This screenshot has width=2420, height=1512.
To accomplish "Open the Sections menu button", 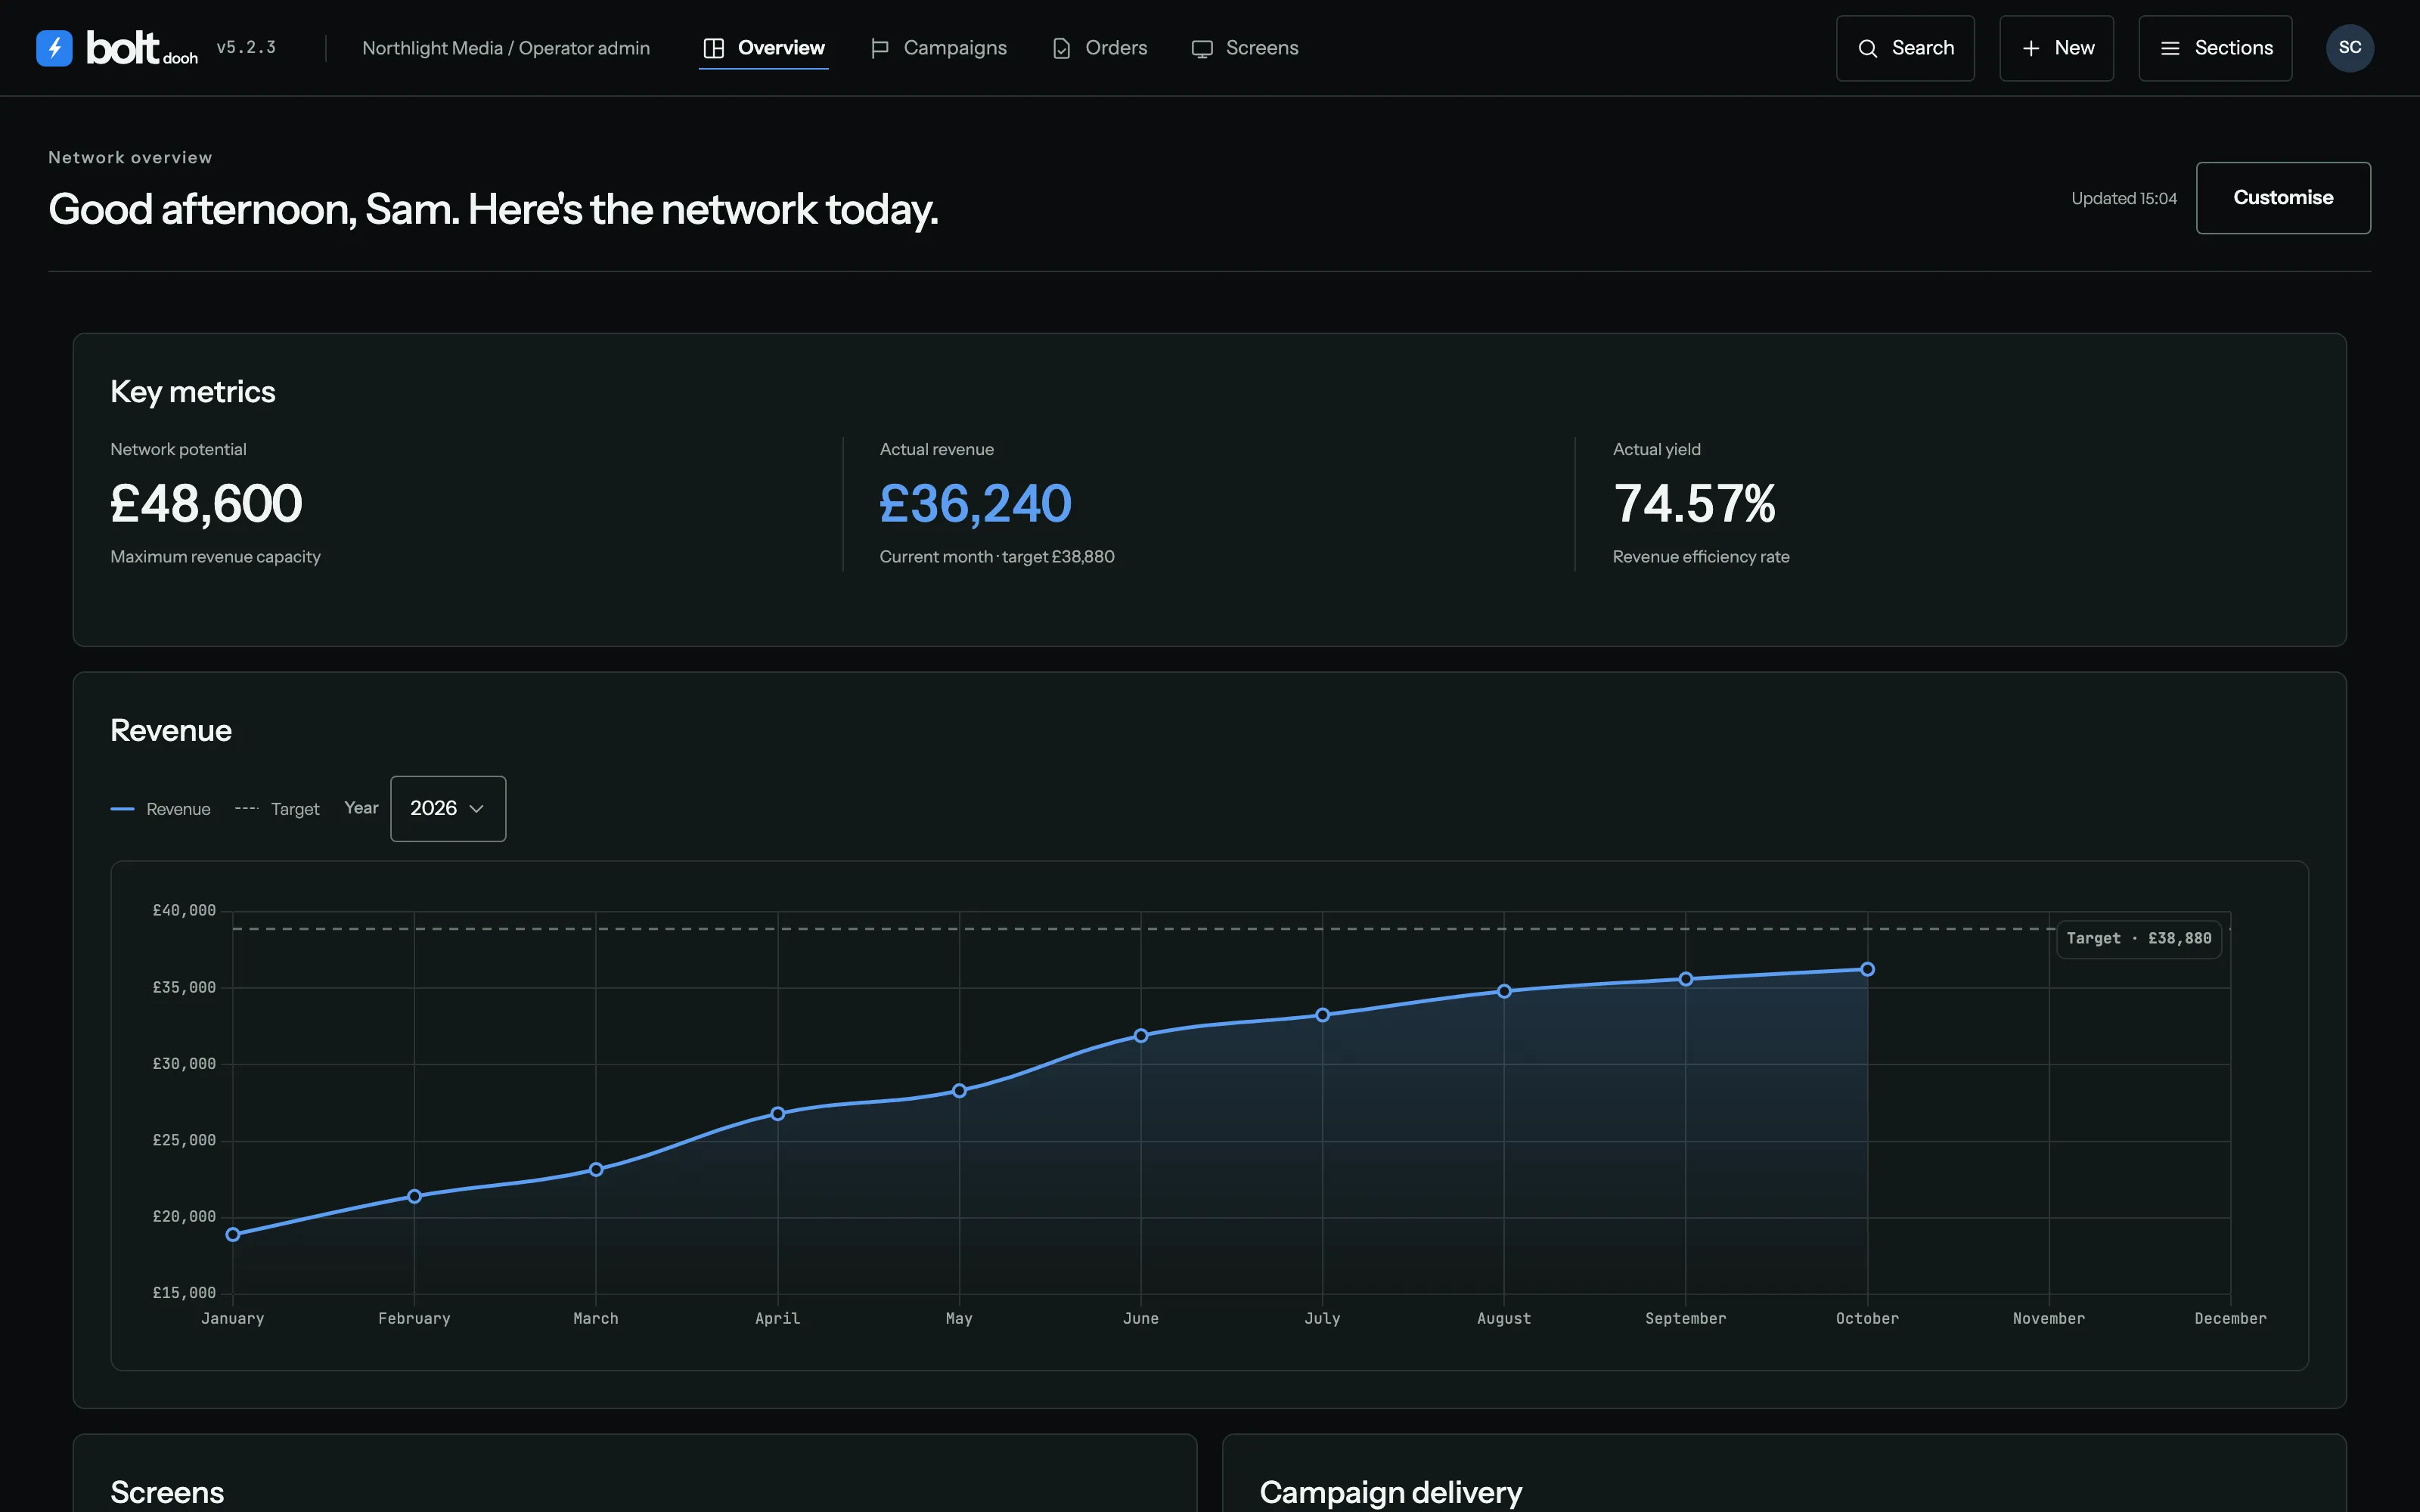I will [2215, 48].
